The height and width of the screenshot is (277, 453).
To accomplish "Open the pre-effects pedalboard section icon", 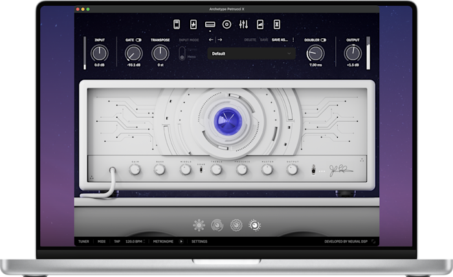I will point(193,24).
